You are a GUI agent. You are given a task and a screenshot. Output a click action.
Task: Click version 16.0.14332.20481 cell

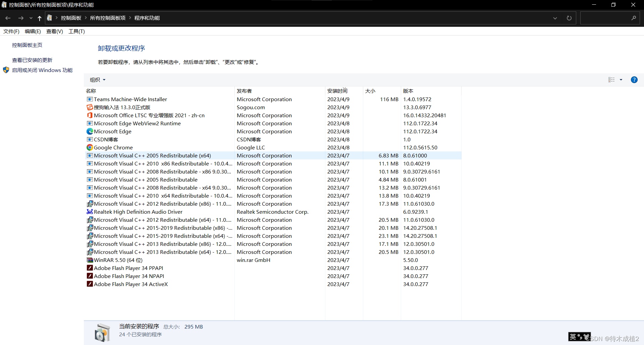(425, 115)
